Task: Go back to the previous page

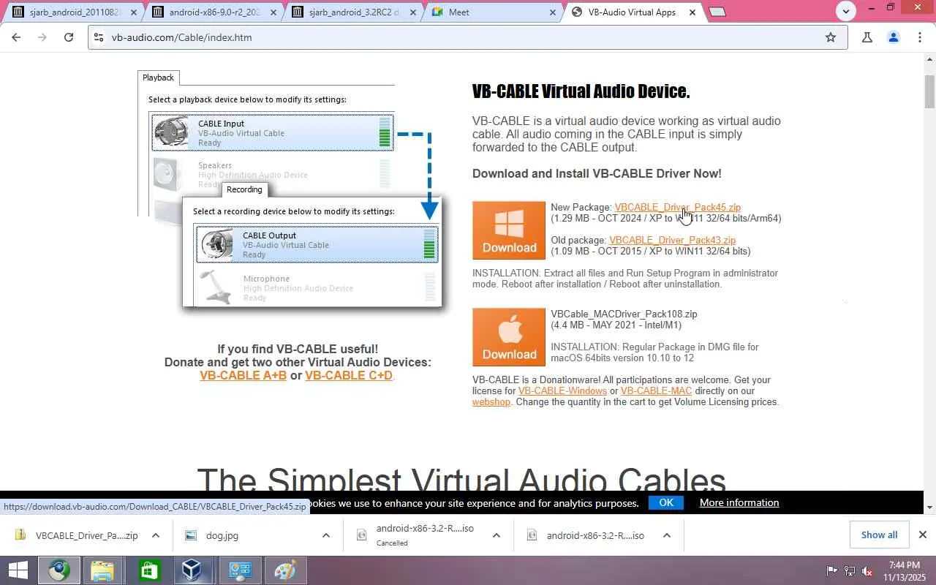Action: click(x=16, y=37)
